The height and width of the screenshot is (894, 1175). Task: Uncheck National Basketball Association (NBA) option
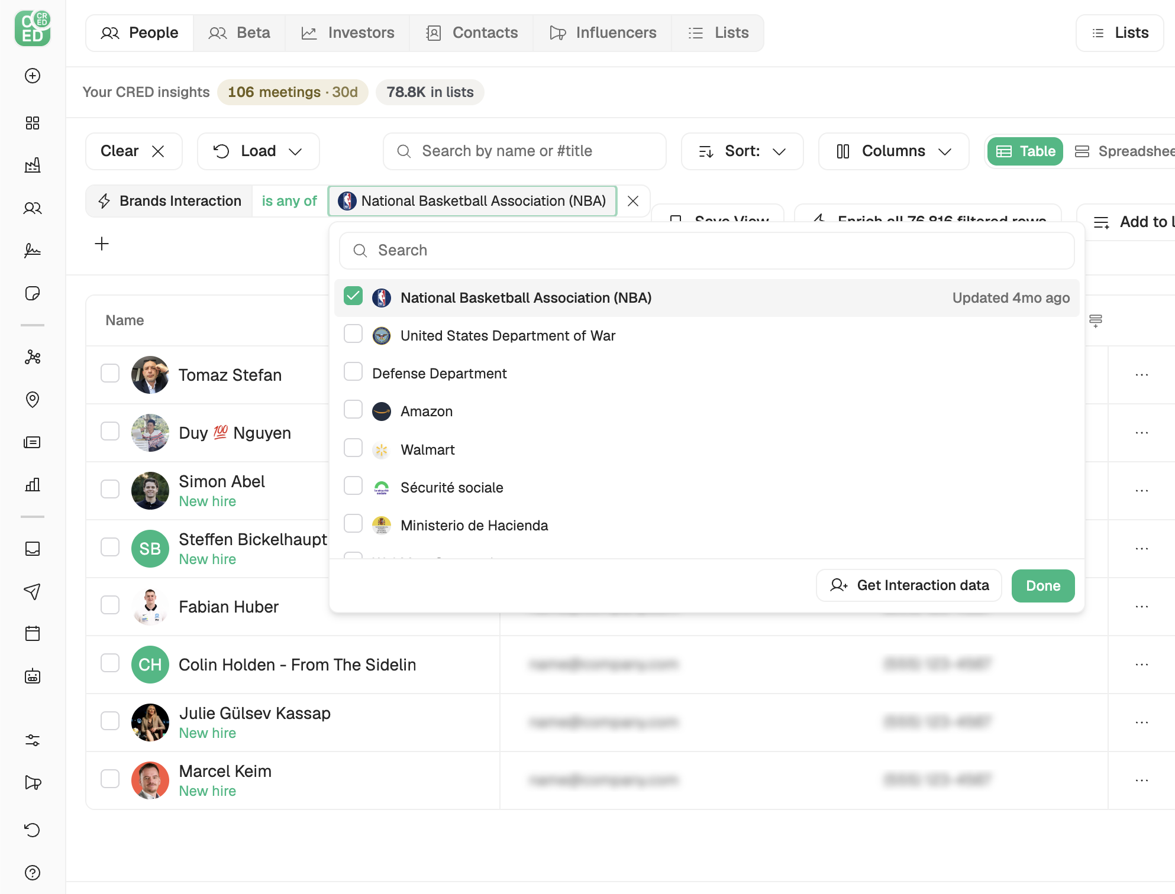click(353, 296)
